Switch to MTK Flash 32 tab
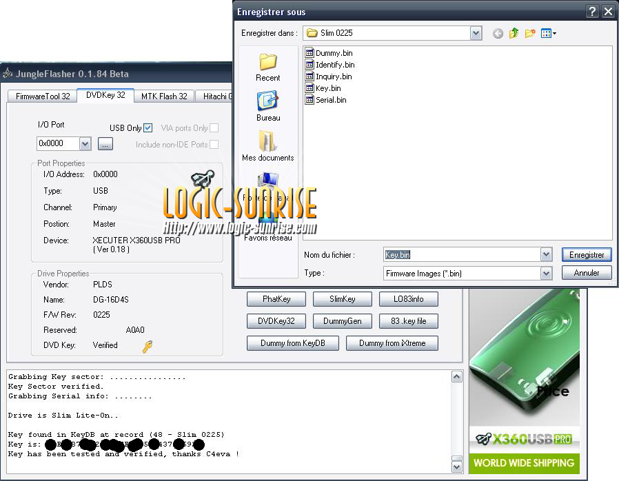 (164, 96)
